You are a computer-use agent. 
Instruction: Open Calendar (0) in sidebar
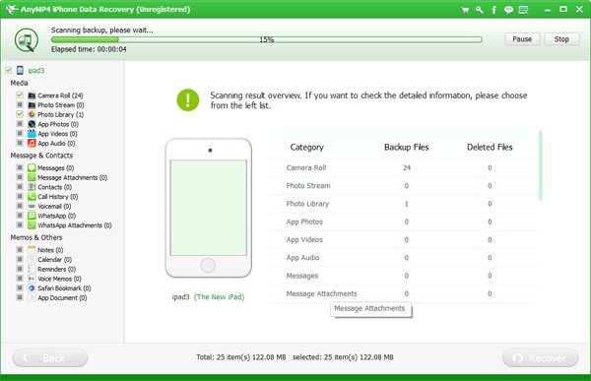(x=54, y=260)
